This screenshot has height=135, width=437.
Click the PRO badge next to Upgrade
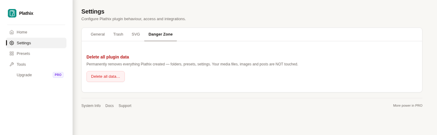58,75
